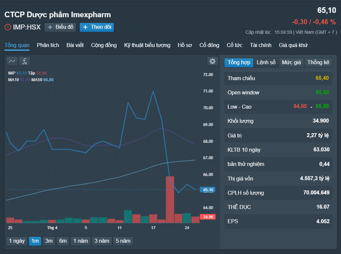The image size is (341, 254).
Task: Open the fx indicators icon
Action: (x=24, y=61)
